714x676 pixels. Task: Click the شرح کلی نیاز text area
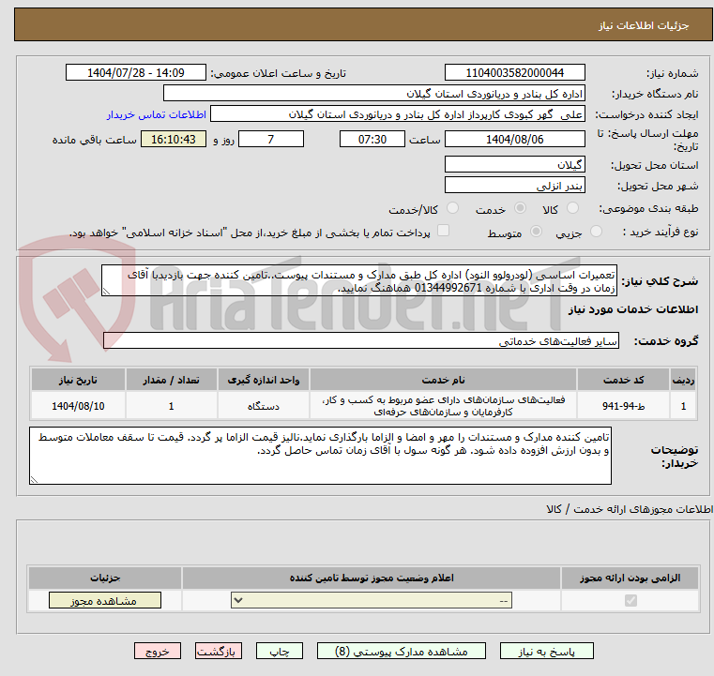359,281
